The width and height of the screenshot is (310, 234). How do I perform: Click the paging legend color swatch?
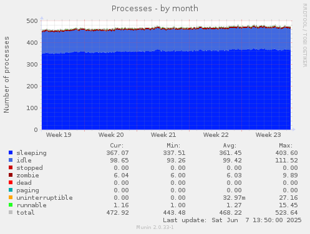pos(11,190)
